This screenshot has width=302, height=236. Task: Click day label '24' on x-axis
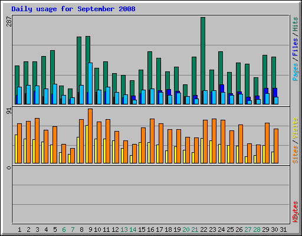tap(221, 230)
